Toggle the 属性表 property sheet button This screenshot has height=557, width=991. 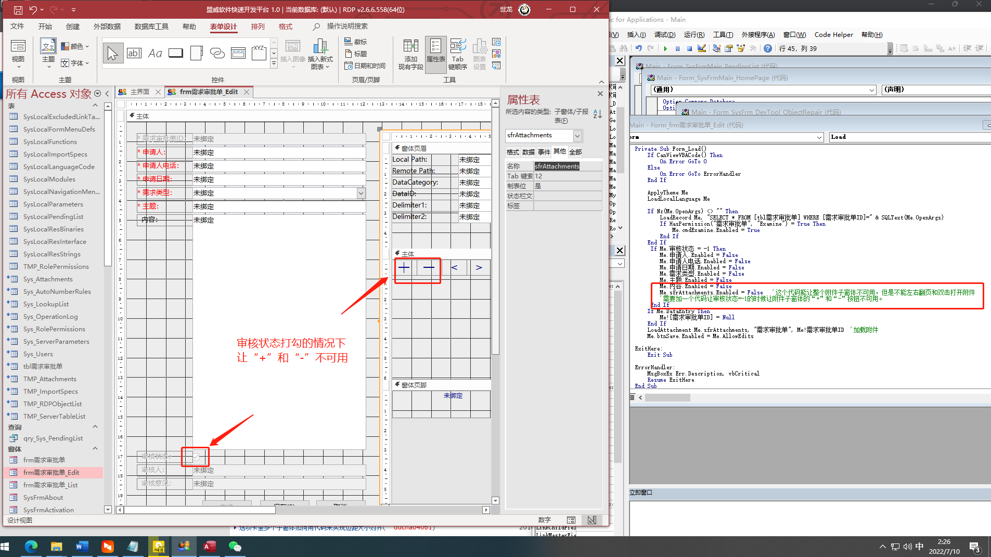coord(435,54)
